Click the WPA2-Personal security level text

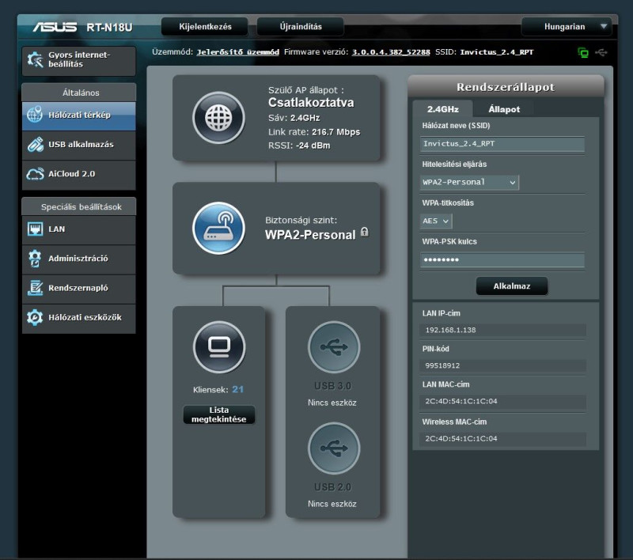[310, 235]
